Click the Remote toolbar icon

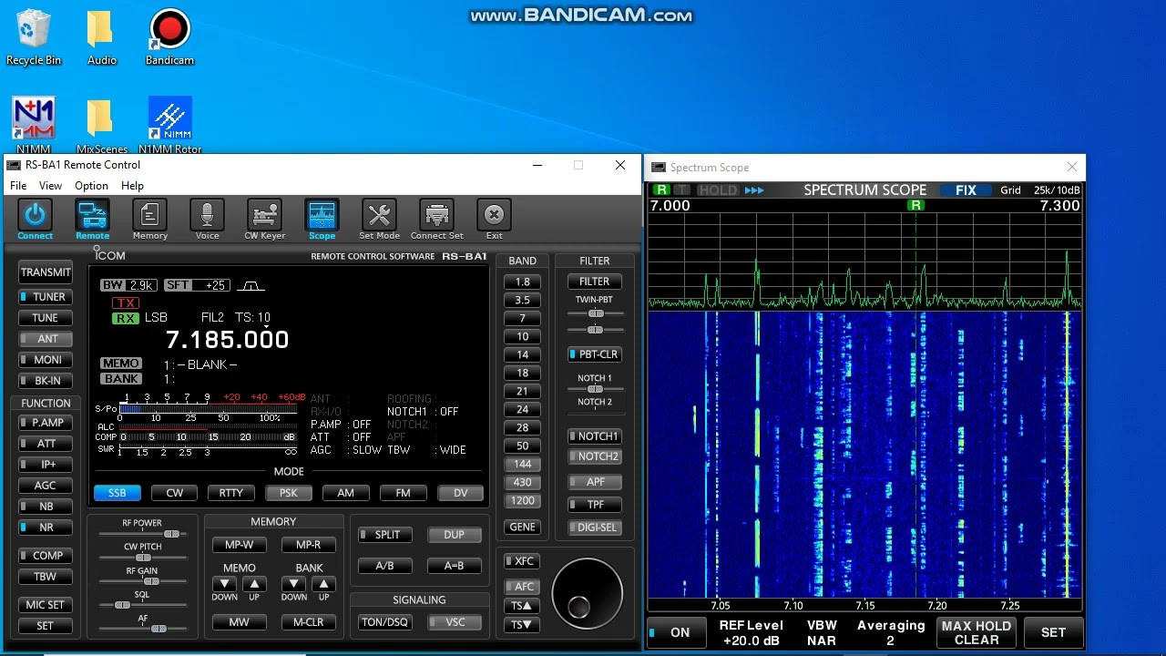click(92, 215)
